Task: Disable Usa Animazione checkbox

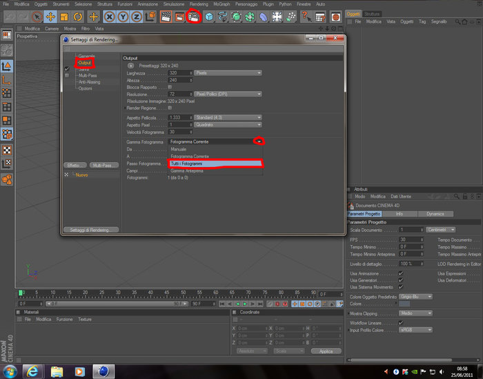Action: [x=401, y=273]
